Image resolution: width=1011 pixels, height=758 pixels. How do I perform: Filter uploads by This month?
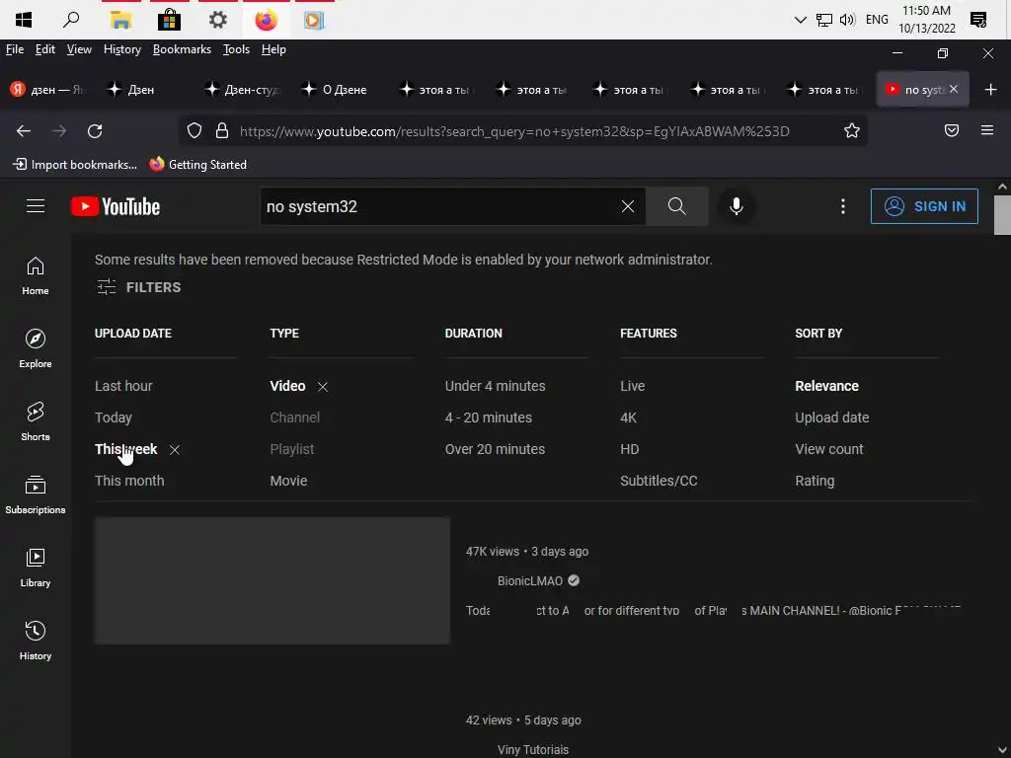129,481
